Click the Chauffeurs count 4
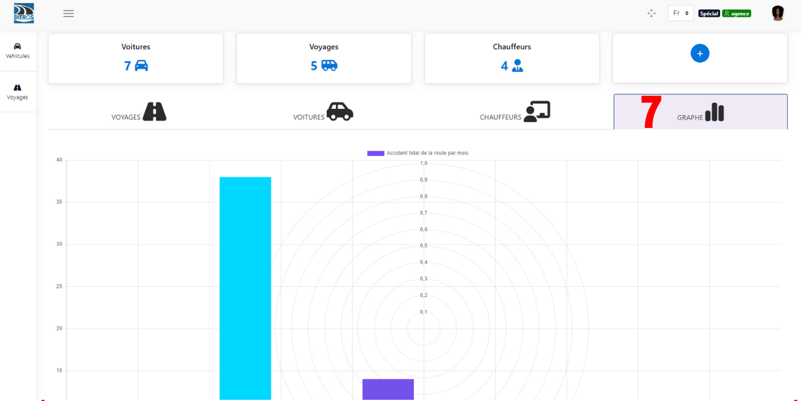This screenshot has height=401, width=801. coord(504,66)
